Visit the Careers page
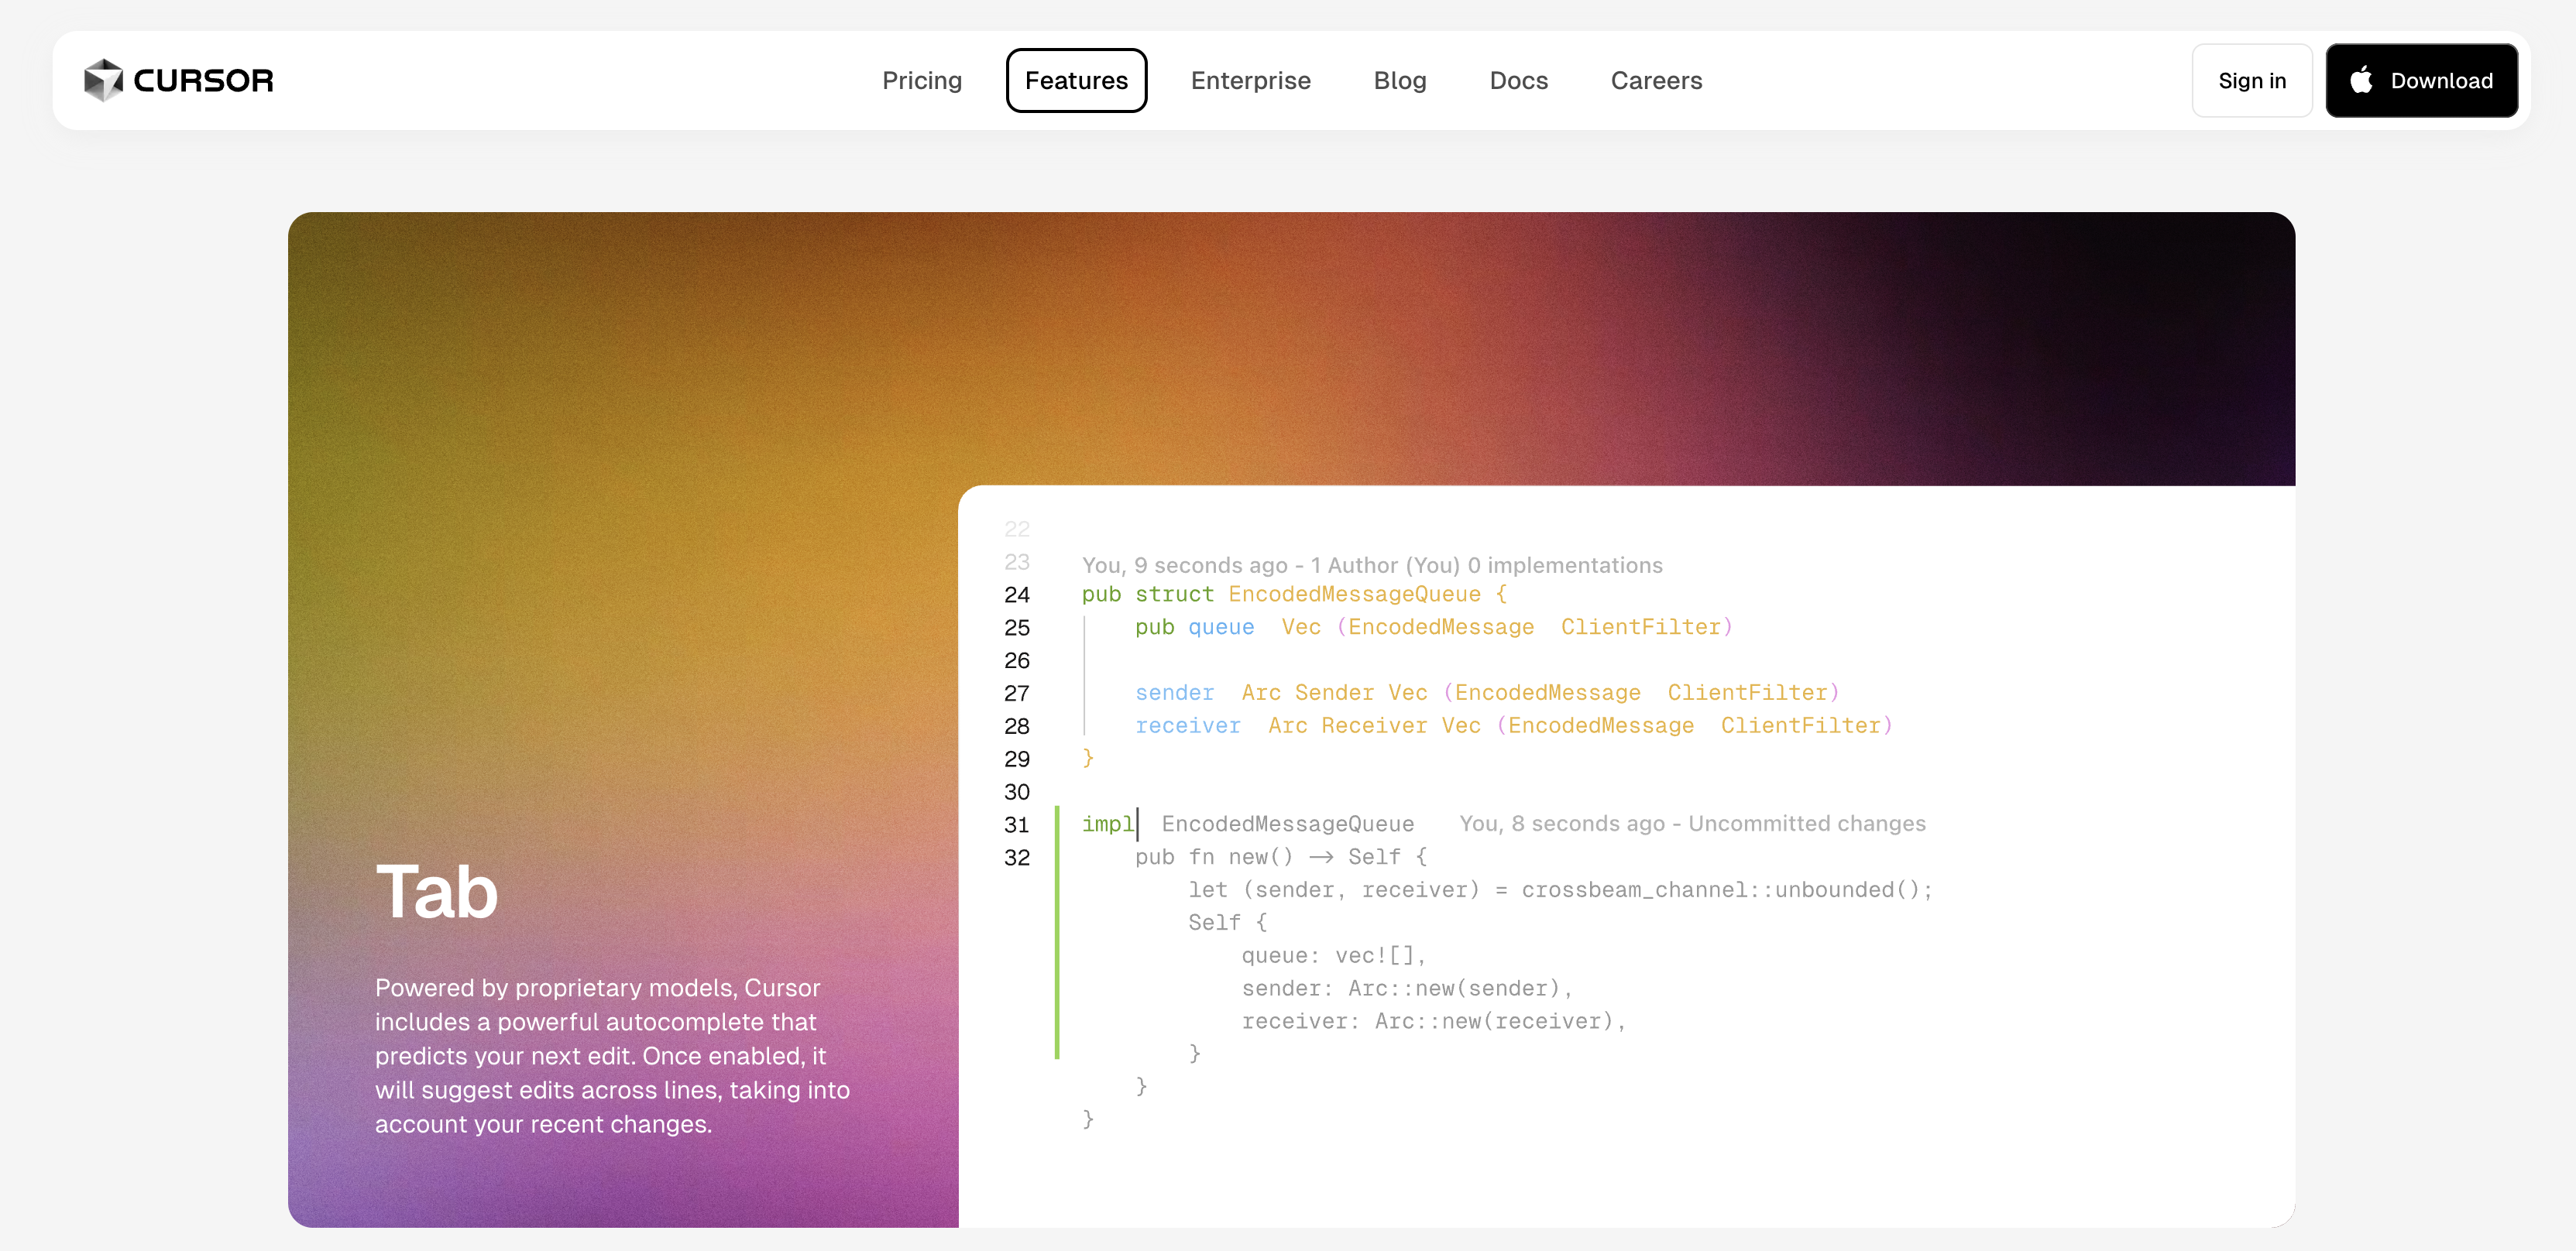The image size is (2576, 1251). pos(1656,80)
